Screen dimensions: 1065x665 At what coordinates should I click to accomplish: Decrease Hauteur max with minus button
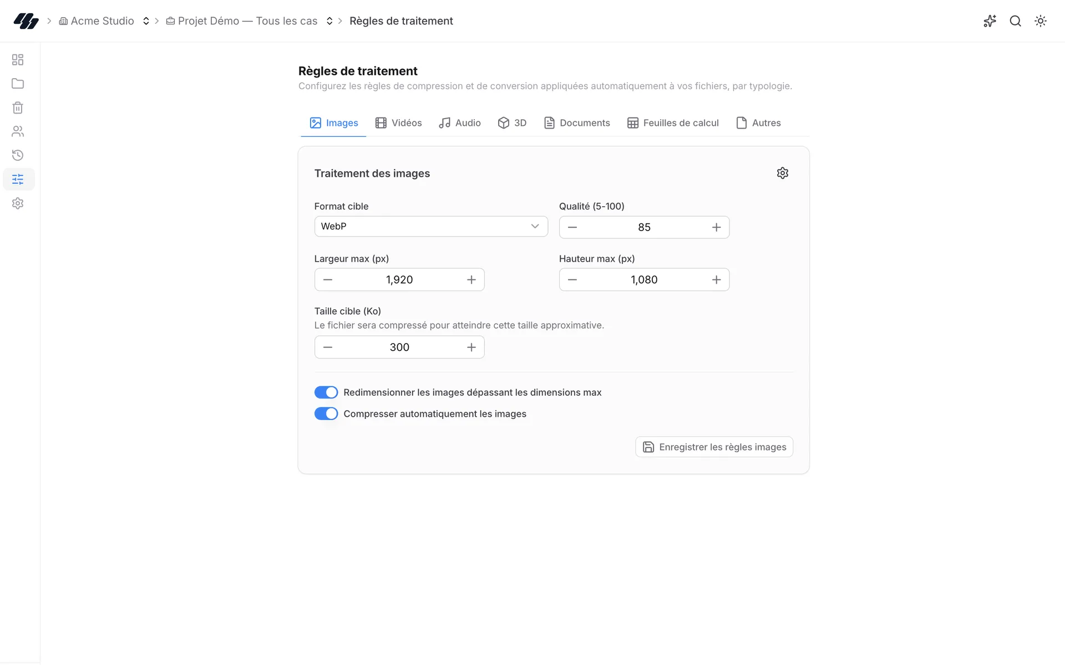coord(572,280)
